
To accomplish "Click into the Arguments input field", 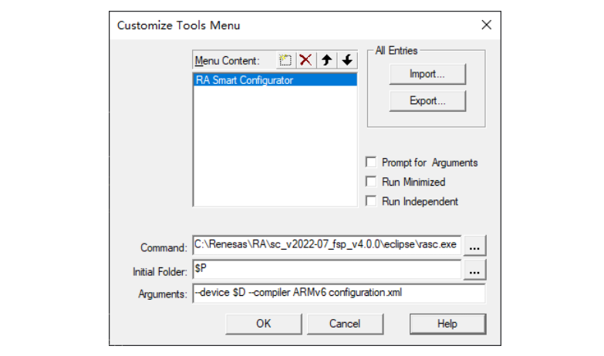I will pos(338,294).
